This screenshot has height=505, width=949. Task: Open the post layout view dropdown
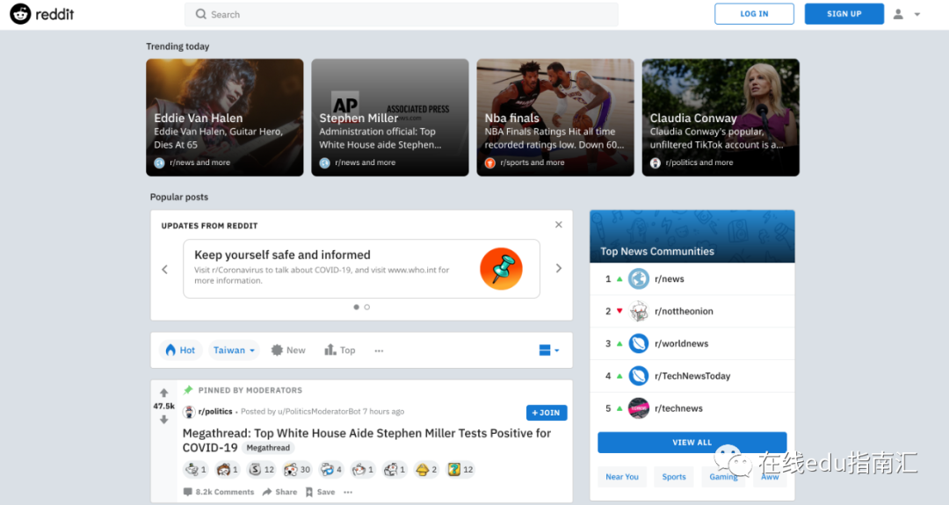pos(548,350)
